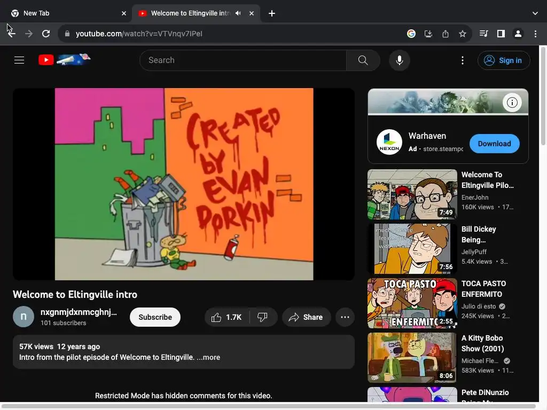The width and height of the screenshot is (547, 410).
Task: Share the Welcome to Eltingville intro video
Action: pos(306,317)
